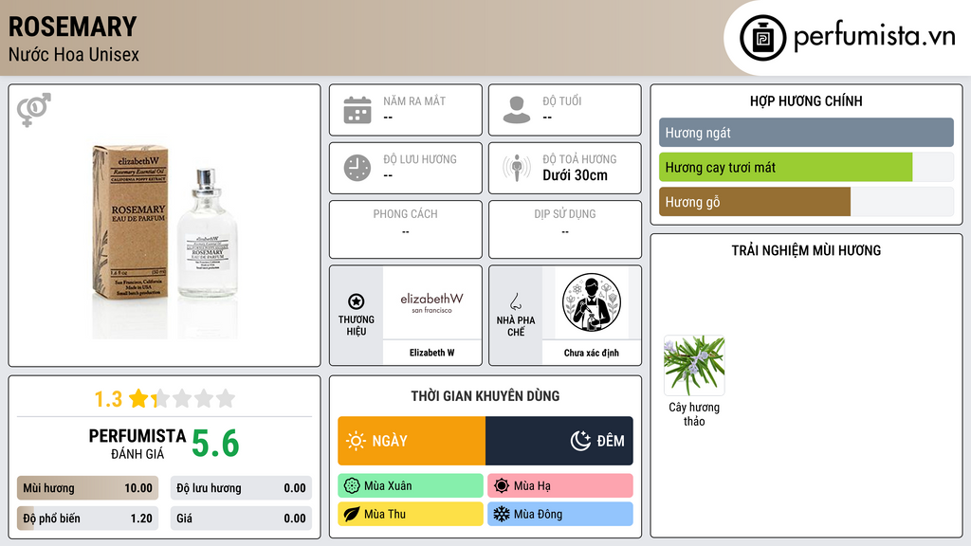
Task: Click the star badge icon above Thương hiệu
Action: 357,301
